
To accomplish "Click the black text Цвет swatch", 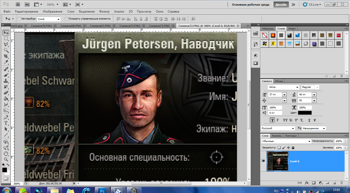I will click(305, 113).
